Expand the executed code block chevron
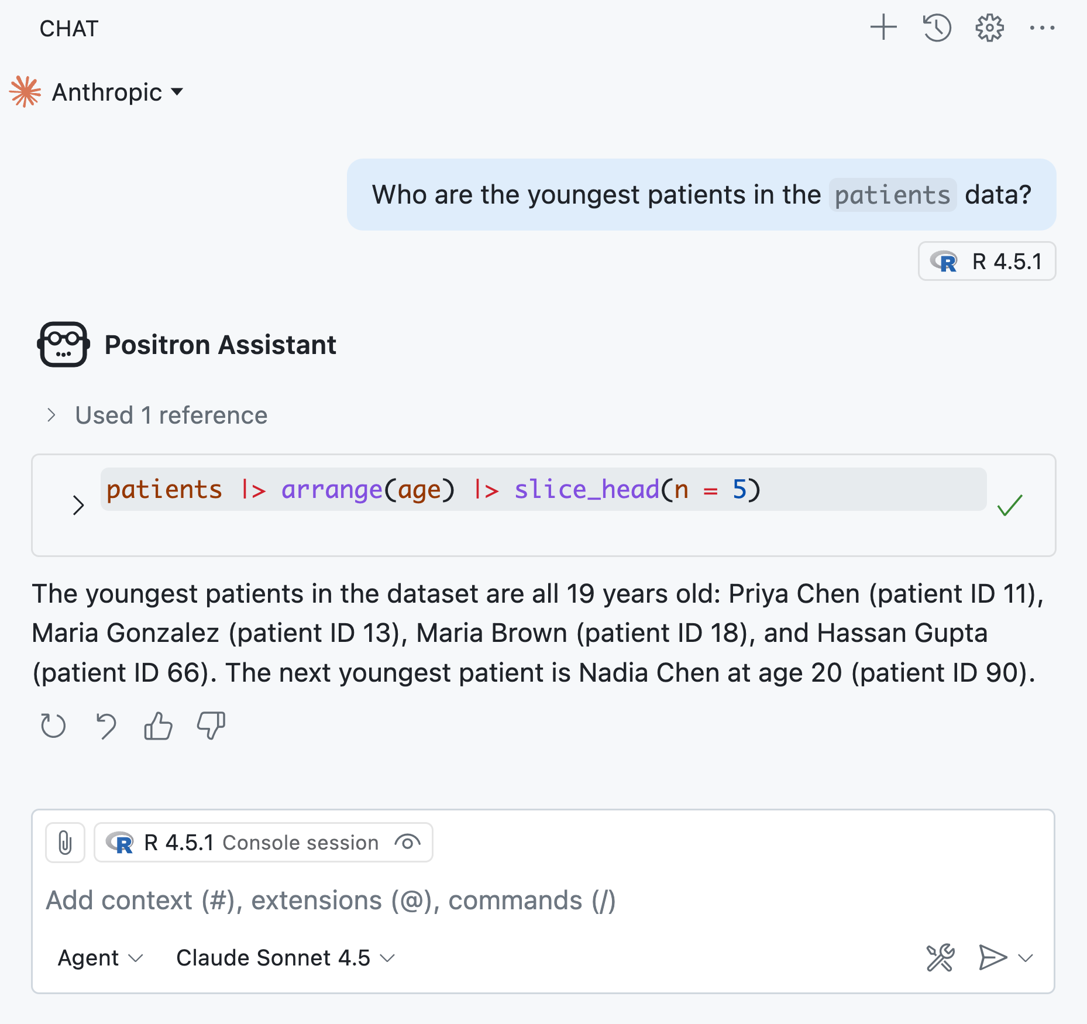Image resolution: width=1087 pixels, height=1024 pixels. point(78,505)
